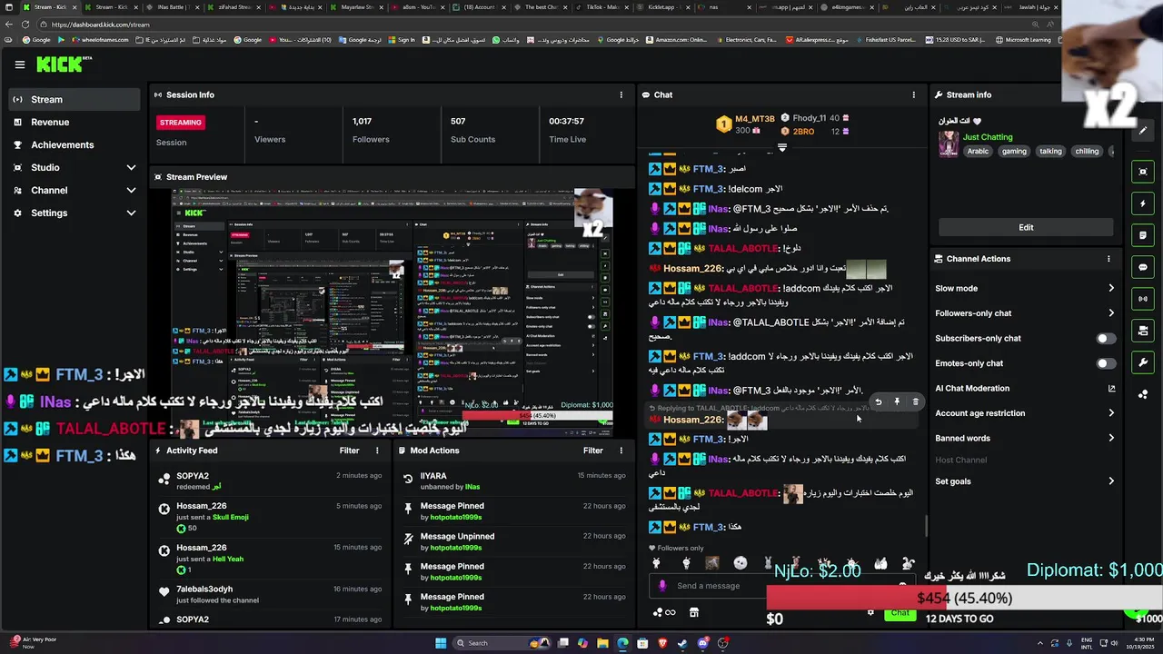This screenshot has width=1163, height=654.
Task: Delete the hovered Hossam_226 chat message
Action: tap(915, 401)
